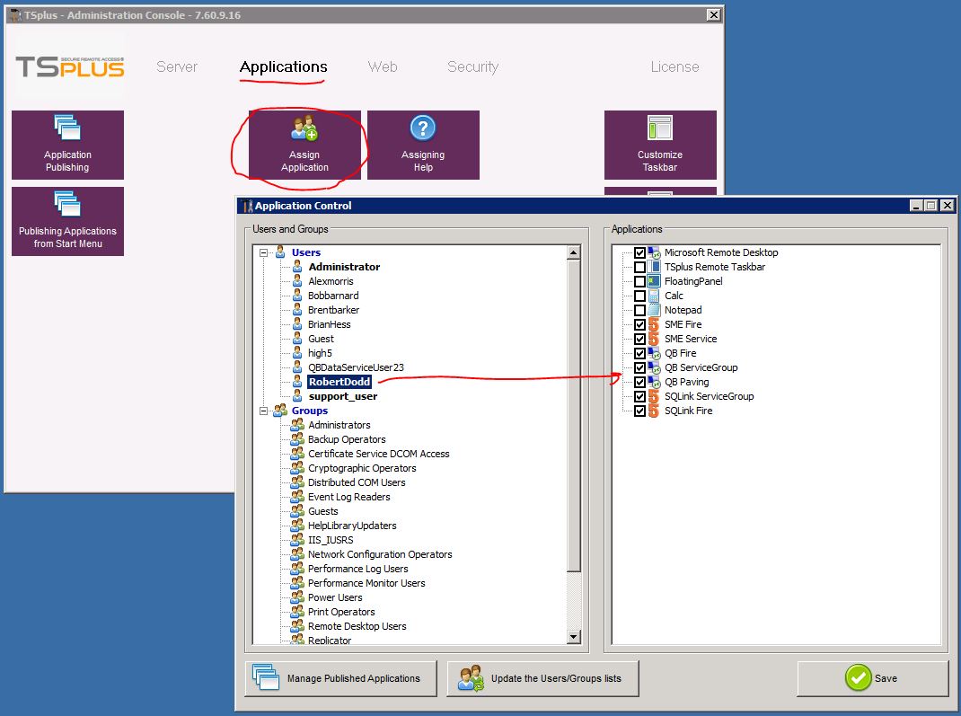
Task: Click the QB Fire app icon
Action: tap(654, 353)
